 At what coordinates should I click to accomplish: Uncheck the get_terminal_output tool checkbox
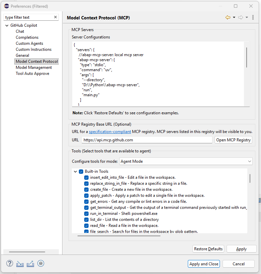[86, 208]
